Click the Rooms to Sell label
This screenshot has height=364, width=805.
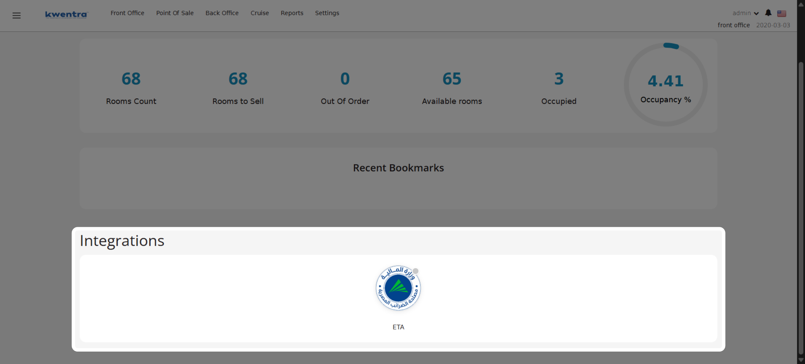[x=238, y=101]
